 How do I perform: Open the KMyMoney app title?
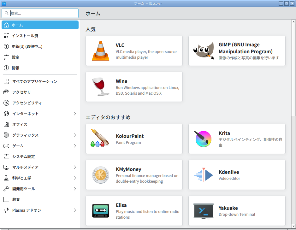click(128, 169)
